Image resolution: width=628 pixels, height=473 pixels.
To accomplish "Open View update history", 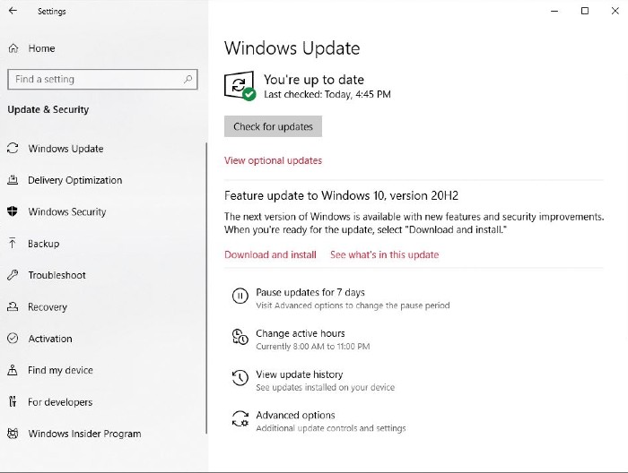I will click(299, 374).
